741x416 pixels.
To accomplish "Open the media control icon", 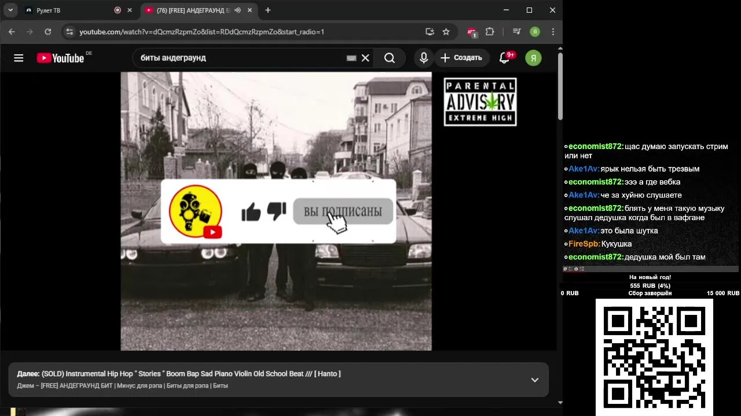I will tap(517, 32).
